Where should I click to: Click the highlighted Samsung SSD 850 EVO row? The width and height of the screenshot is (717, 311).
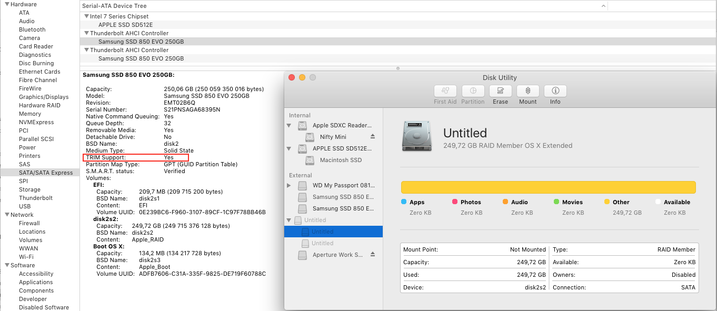(398, 42)
